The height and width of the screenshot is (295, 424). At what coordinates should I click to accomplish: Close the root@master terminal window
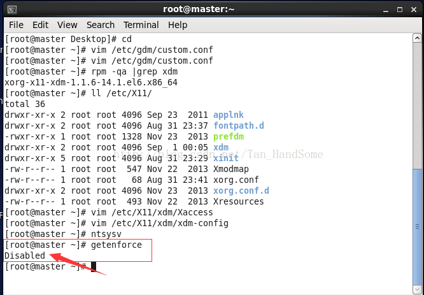413,10
